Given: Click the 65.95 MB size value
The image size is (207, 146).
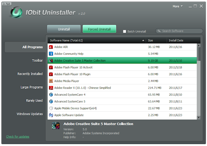Looking at the screenshot, I should click(154, 95).
